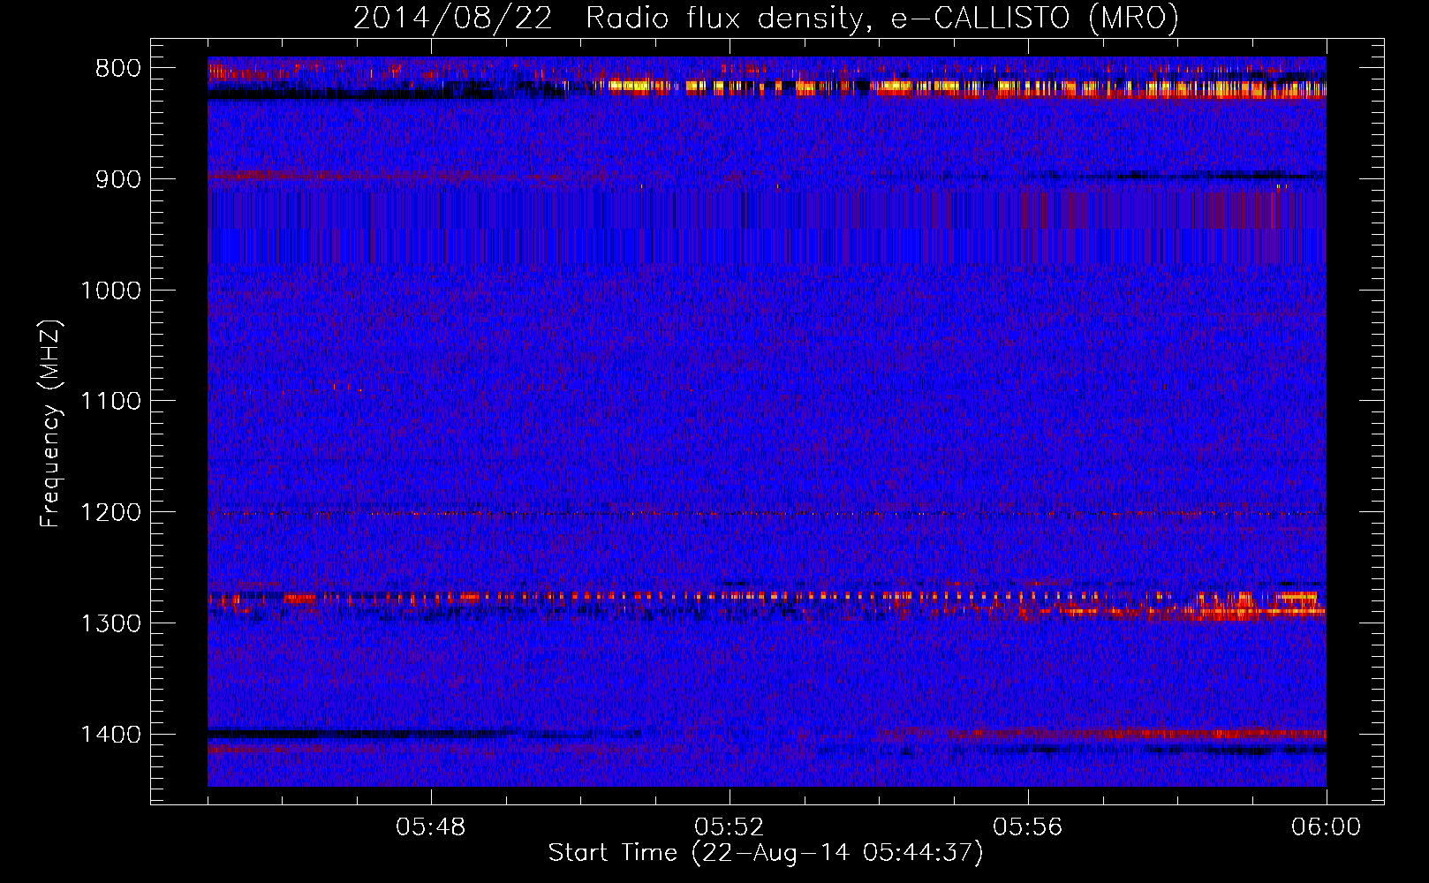This screenshot has height=883, width=1429.
Task: Click the "05:52" time axis label
Action: pyautogui.click(x=730, y=827)
